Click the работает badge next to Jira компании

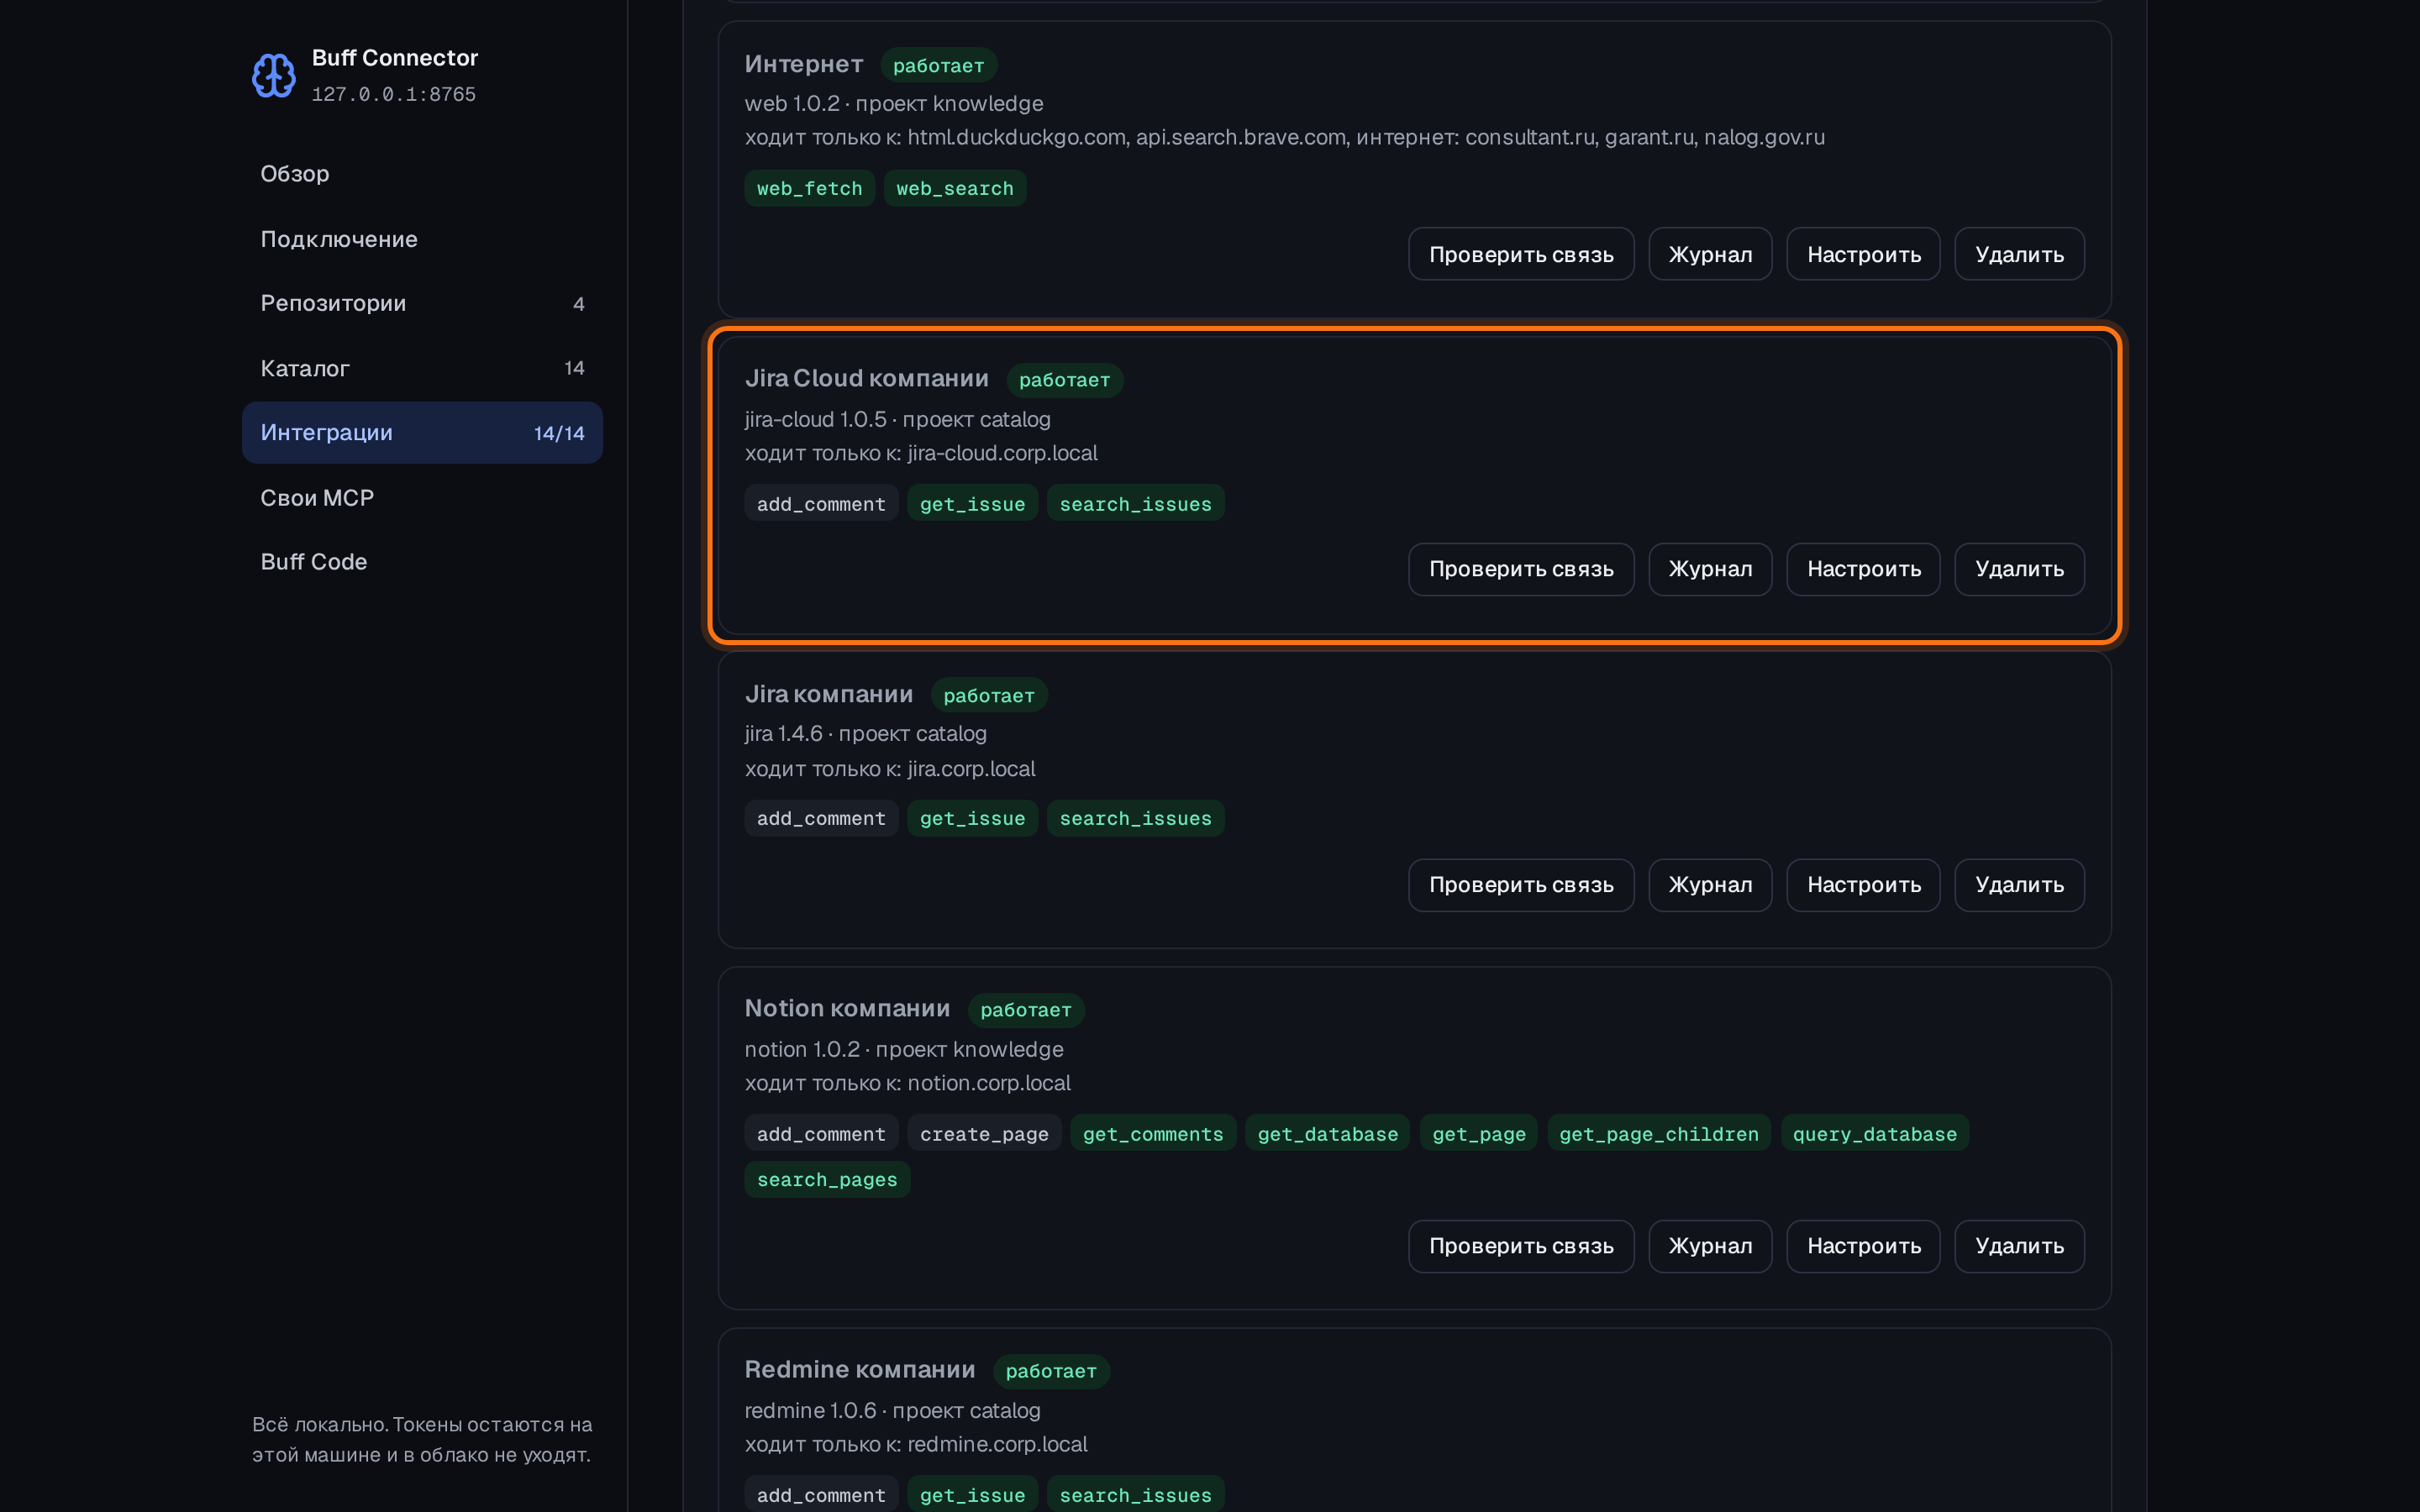(989, 695)
